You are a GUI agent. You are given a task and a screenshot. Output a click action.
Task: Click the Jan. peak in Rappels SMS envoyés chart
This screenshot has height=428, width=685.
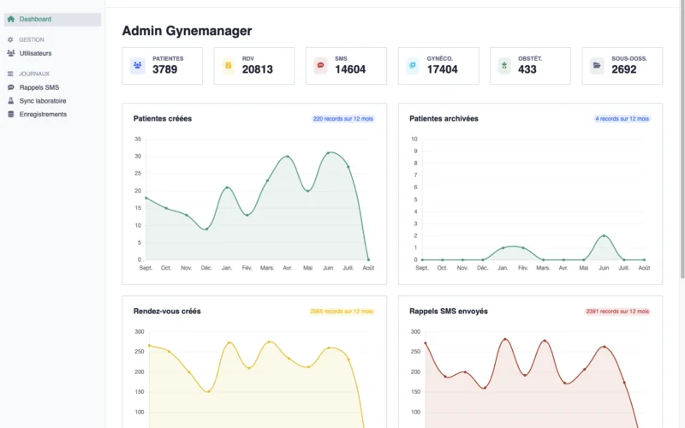tap(505, 339)
